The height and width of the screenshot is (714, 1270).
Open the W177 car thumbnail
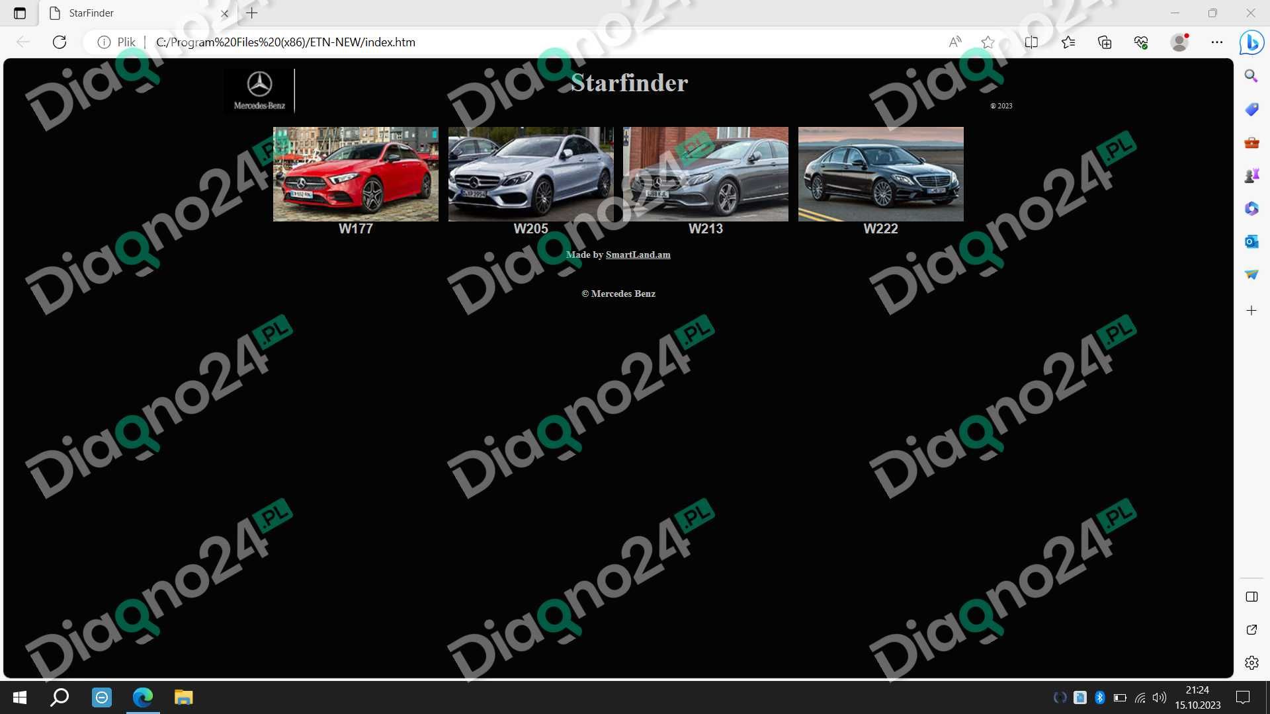pos(356,174)
